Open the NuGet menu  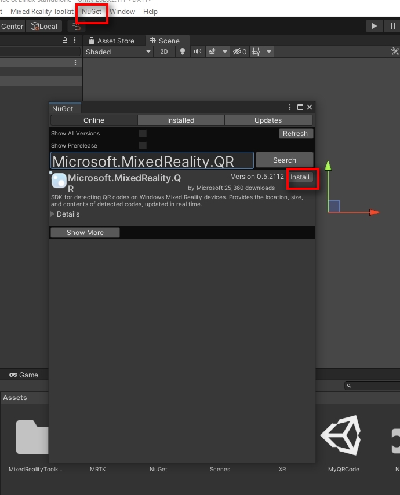click(x=92, y=12)
